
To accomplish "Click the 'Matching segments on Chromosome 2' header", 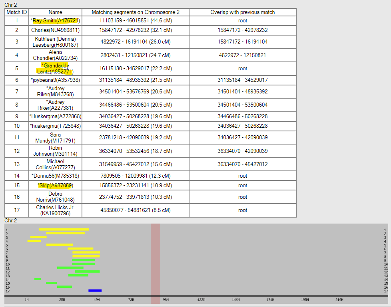I will pos(136,12).
